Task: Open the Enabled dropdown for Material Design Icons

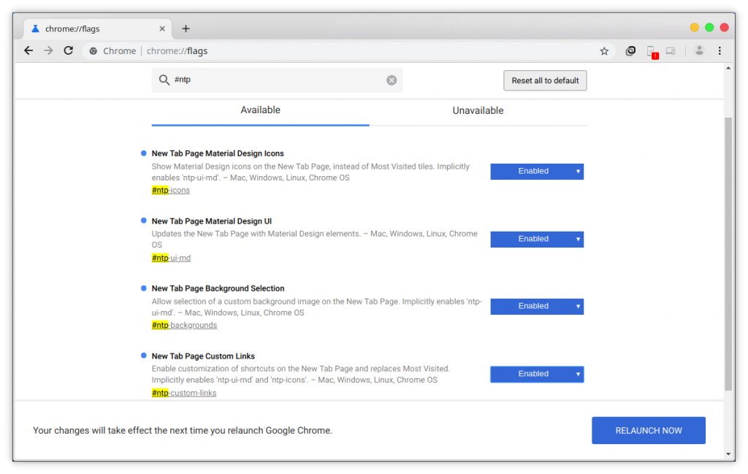Action: (536, 171)
